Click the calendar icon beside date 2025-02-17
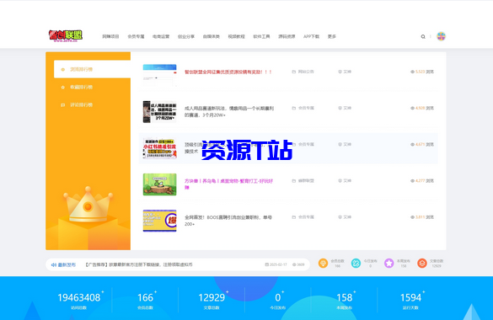 coord(267,264)
